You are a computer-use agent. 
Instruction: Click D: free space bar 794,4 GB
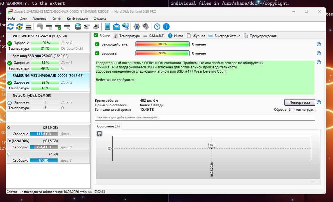coord(44,147)
